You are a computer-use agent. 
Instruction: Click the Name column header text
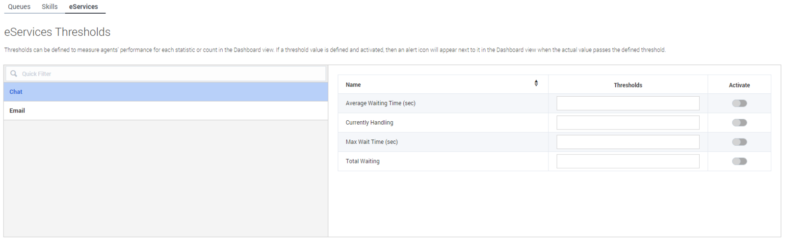pos(353,85)
